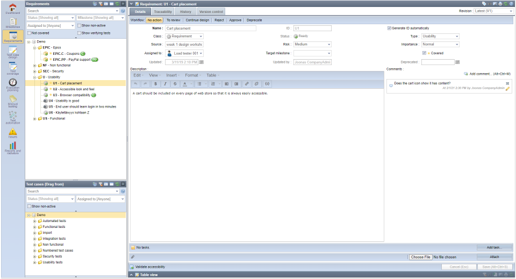Switch to the History tab
This screenshot has width=516, height=279.
click(185, 11)
